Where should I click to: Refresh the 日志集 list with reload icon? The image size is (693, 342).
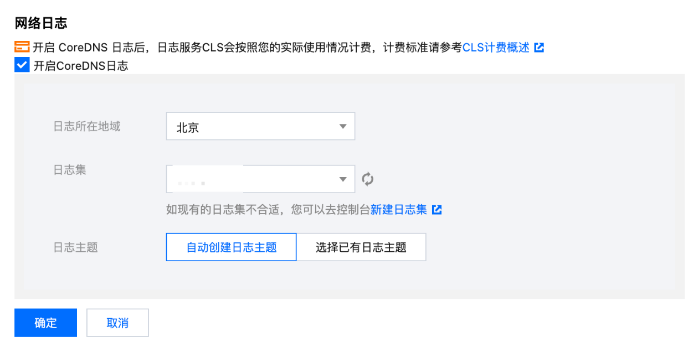[368, 179]
